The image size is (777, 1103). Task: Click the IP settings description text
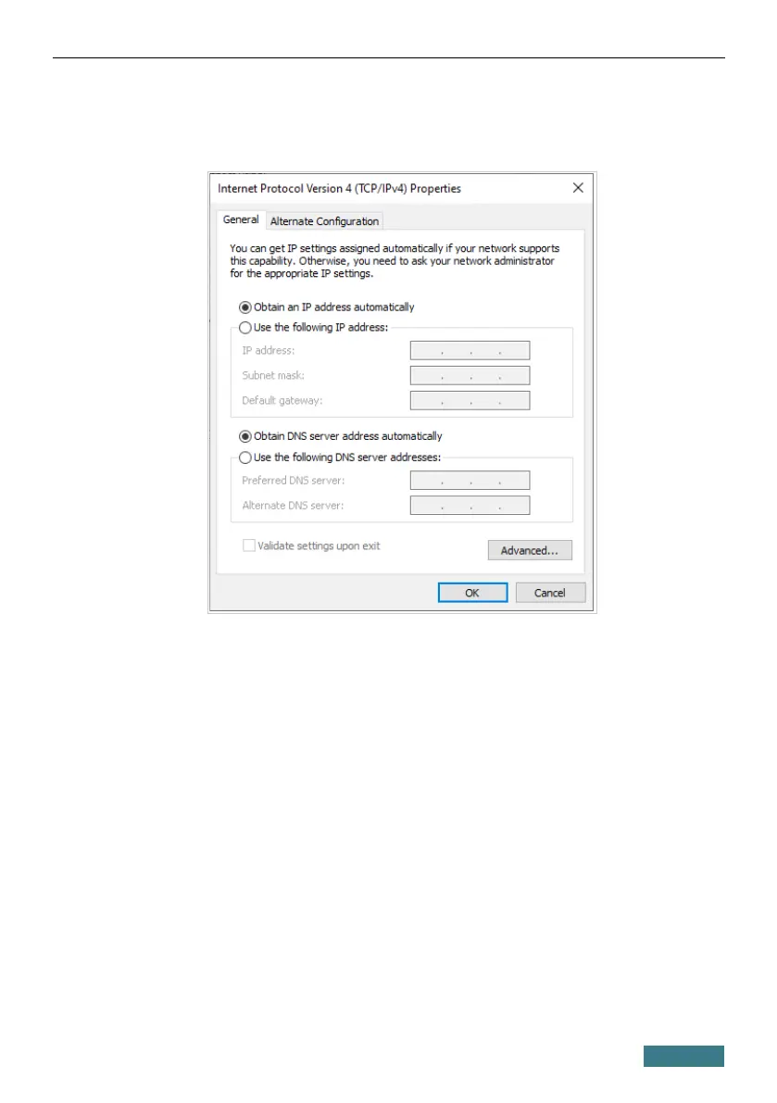click(395, 261)
